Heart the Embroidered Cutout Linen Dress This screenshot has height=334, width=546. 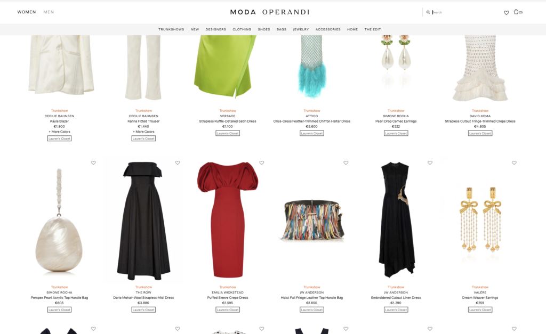point(430,162)
